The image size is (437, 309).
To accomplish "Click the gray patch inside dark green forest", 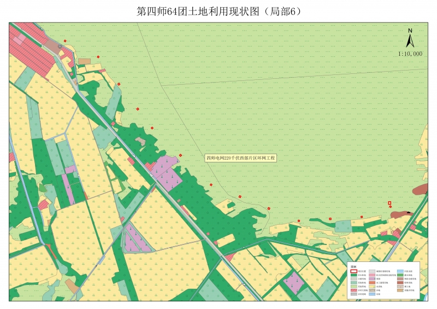I will click(x=141, y=141).
